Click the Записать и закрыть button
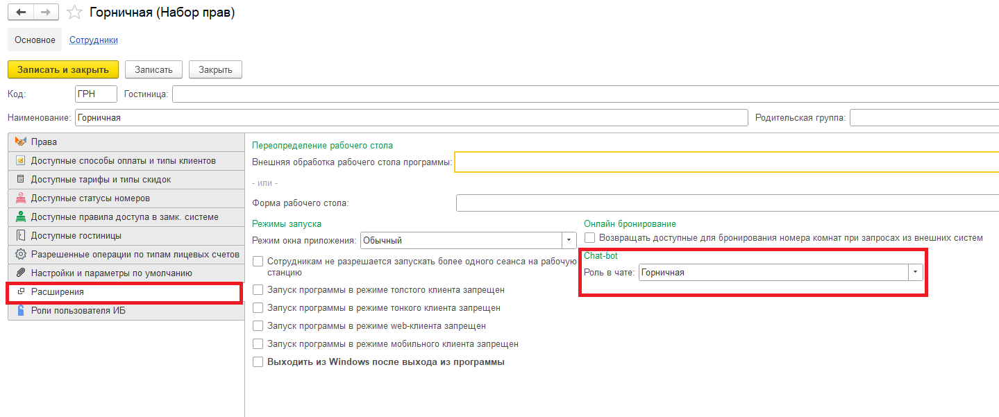999x417 pixels. click(63, 69)
